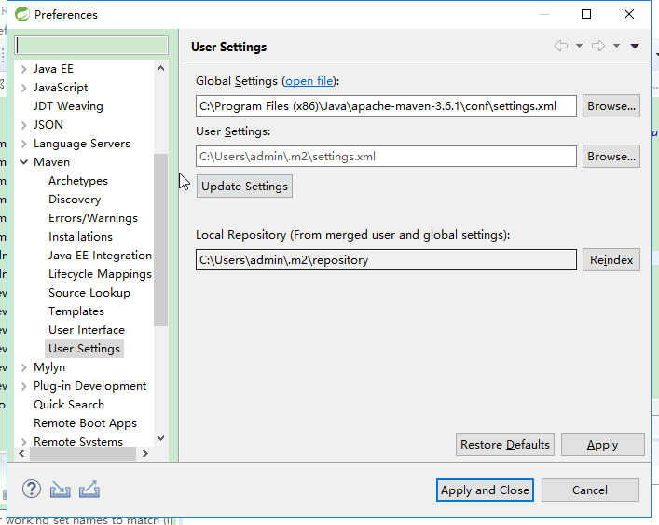Click the tree horizontal scroll left arrow
This screenshot has height=525, width=659.
pos(21,453)
